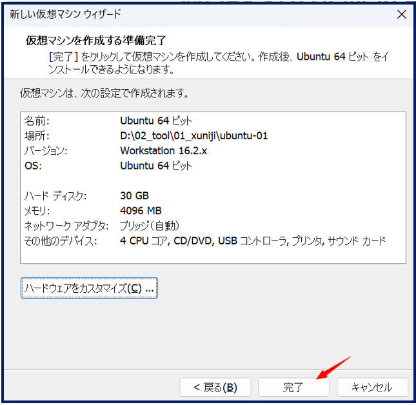Click the 30 GB hard disk value
This screenshot has width=416, height=405.
point(135,196)
